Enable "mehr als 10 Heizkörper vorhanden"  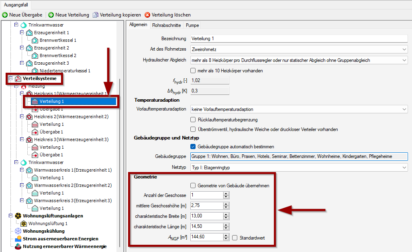pos(192,71)
